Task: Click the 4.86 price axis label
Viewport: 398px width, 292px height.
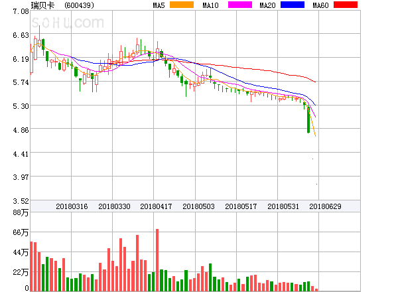Action: (21, 130)
